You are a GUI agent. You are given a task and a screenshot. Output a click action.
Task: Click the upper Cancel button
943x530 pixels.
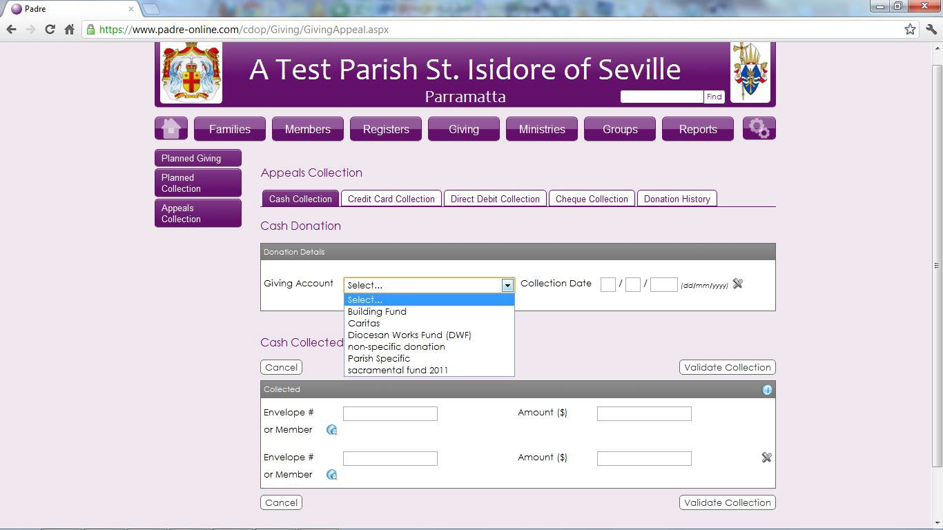coord(281,367)
